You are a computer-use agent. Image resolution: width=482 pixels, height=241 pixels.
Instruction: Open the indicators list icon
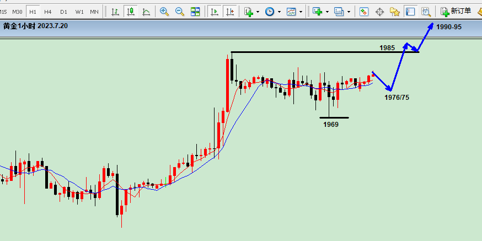pyautogui.click(x=249, y=12)
